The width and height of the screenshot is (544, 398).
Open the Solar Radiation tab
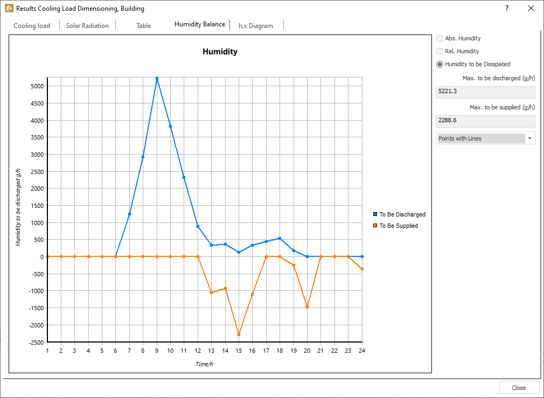tap(87, 26)
